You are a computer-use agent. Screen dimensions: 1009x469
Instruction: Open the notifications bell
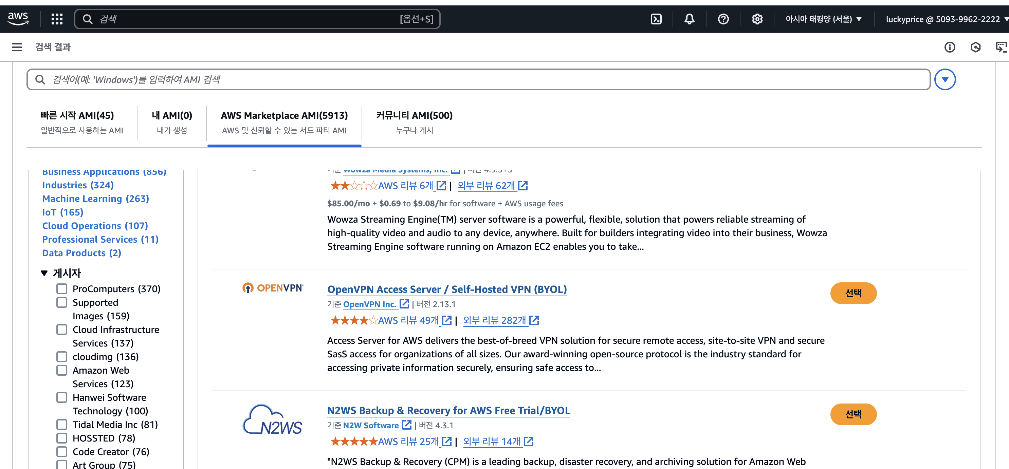point(689,19)
